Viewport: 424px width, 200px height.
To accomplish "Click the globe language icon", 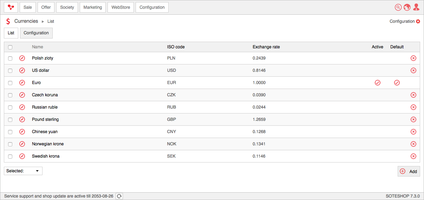I will tap(407, 7).
